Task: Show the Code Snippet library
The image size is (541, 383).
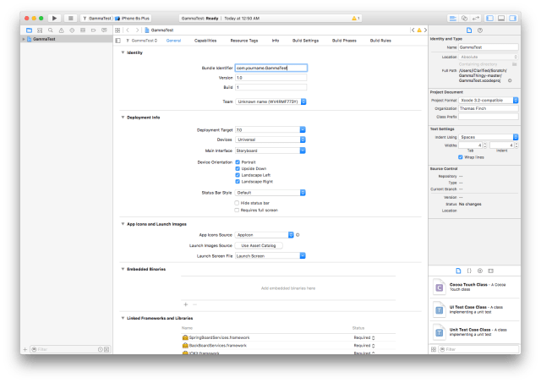Action: pyautogui.click(x=469, y=270)
